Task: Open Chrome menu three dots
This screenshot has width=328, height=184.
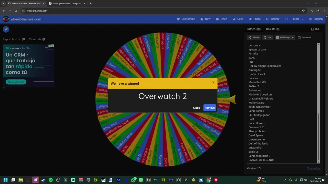Action: (324, 11)
